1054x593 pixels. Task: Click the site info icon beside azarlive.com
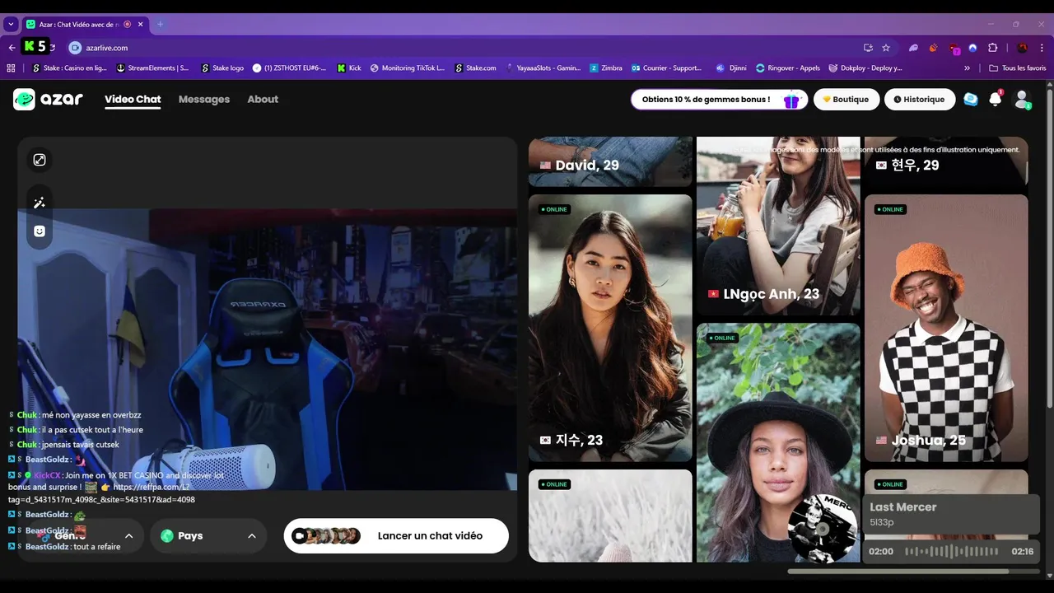[75, 48]
